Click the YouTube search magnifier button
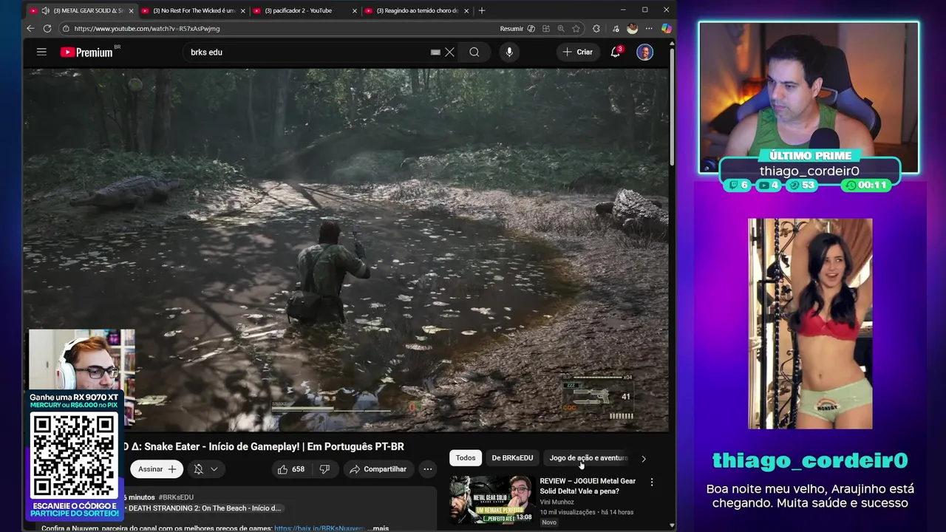The image size is (946, 532). (474, 52)
